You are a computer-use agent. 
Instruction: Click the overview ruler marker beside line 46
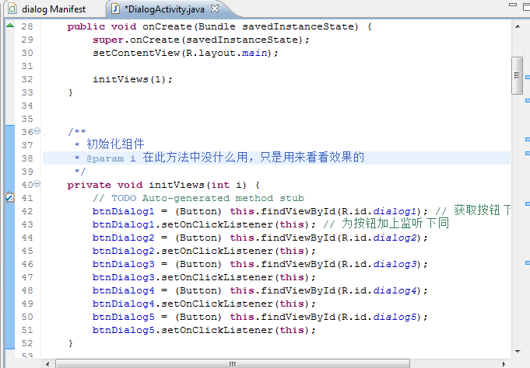point(528,262)
